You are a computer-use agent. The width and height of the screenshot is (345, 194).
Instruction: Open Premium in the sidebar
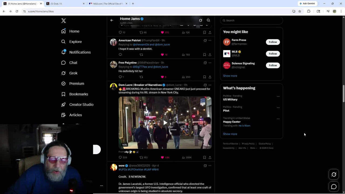coord(73,84)
